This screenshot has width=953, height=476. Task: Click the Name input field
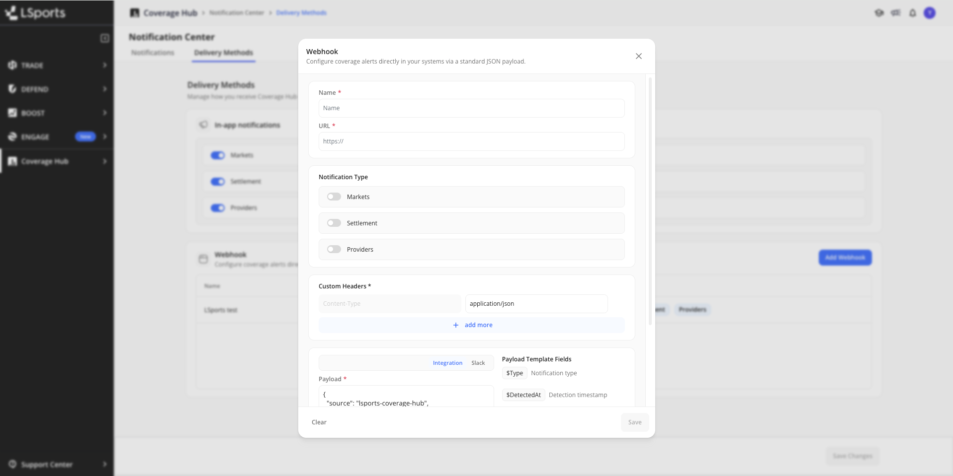tap(471, 108)
